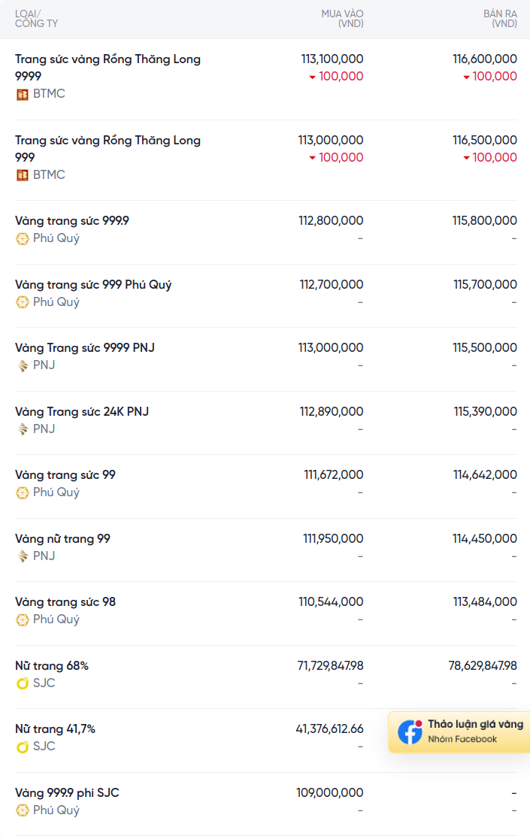The width and height of the screenshot is (530, 836).
Task: Click the BÁN RA column header
Action: (500, 19)
